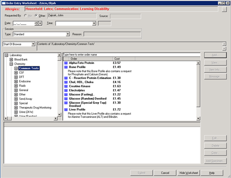Click the Delete button
The image size is (231, 178).
(215, 146)
